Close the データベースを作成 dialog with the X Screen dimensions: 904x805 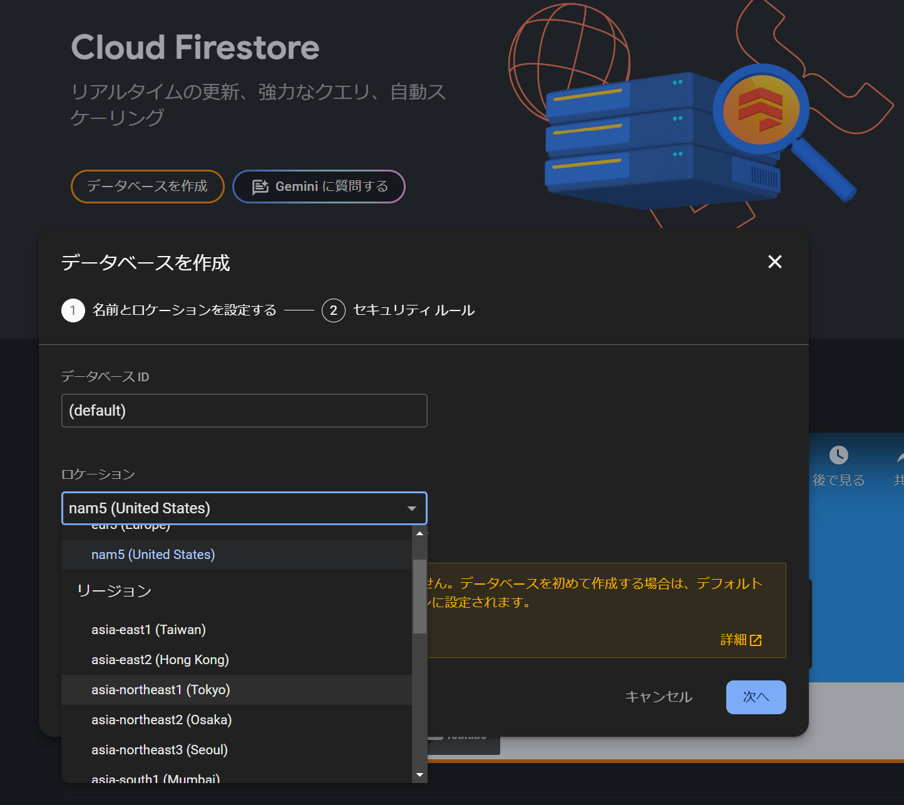[775, 262]
